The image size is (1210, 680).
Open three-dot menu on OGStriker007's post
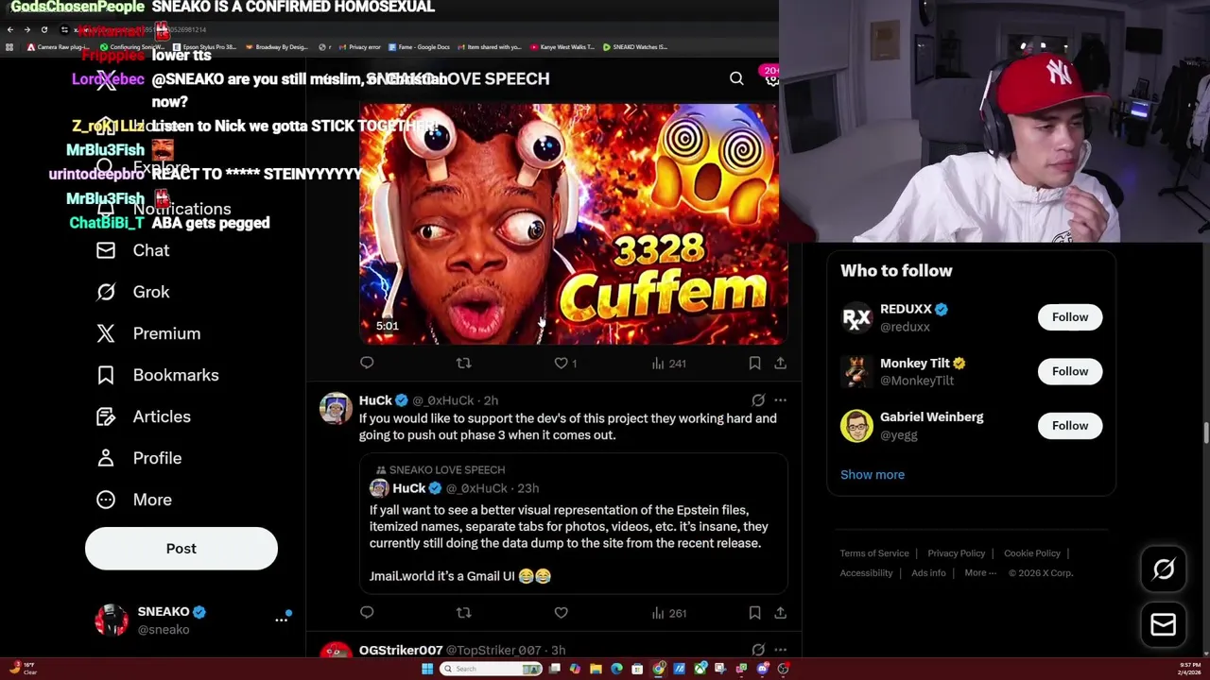(x=780, y=650)
